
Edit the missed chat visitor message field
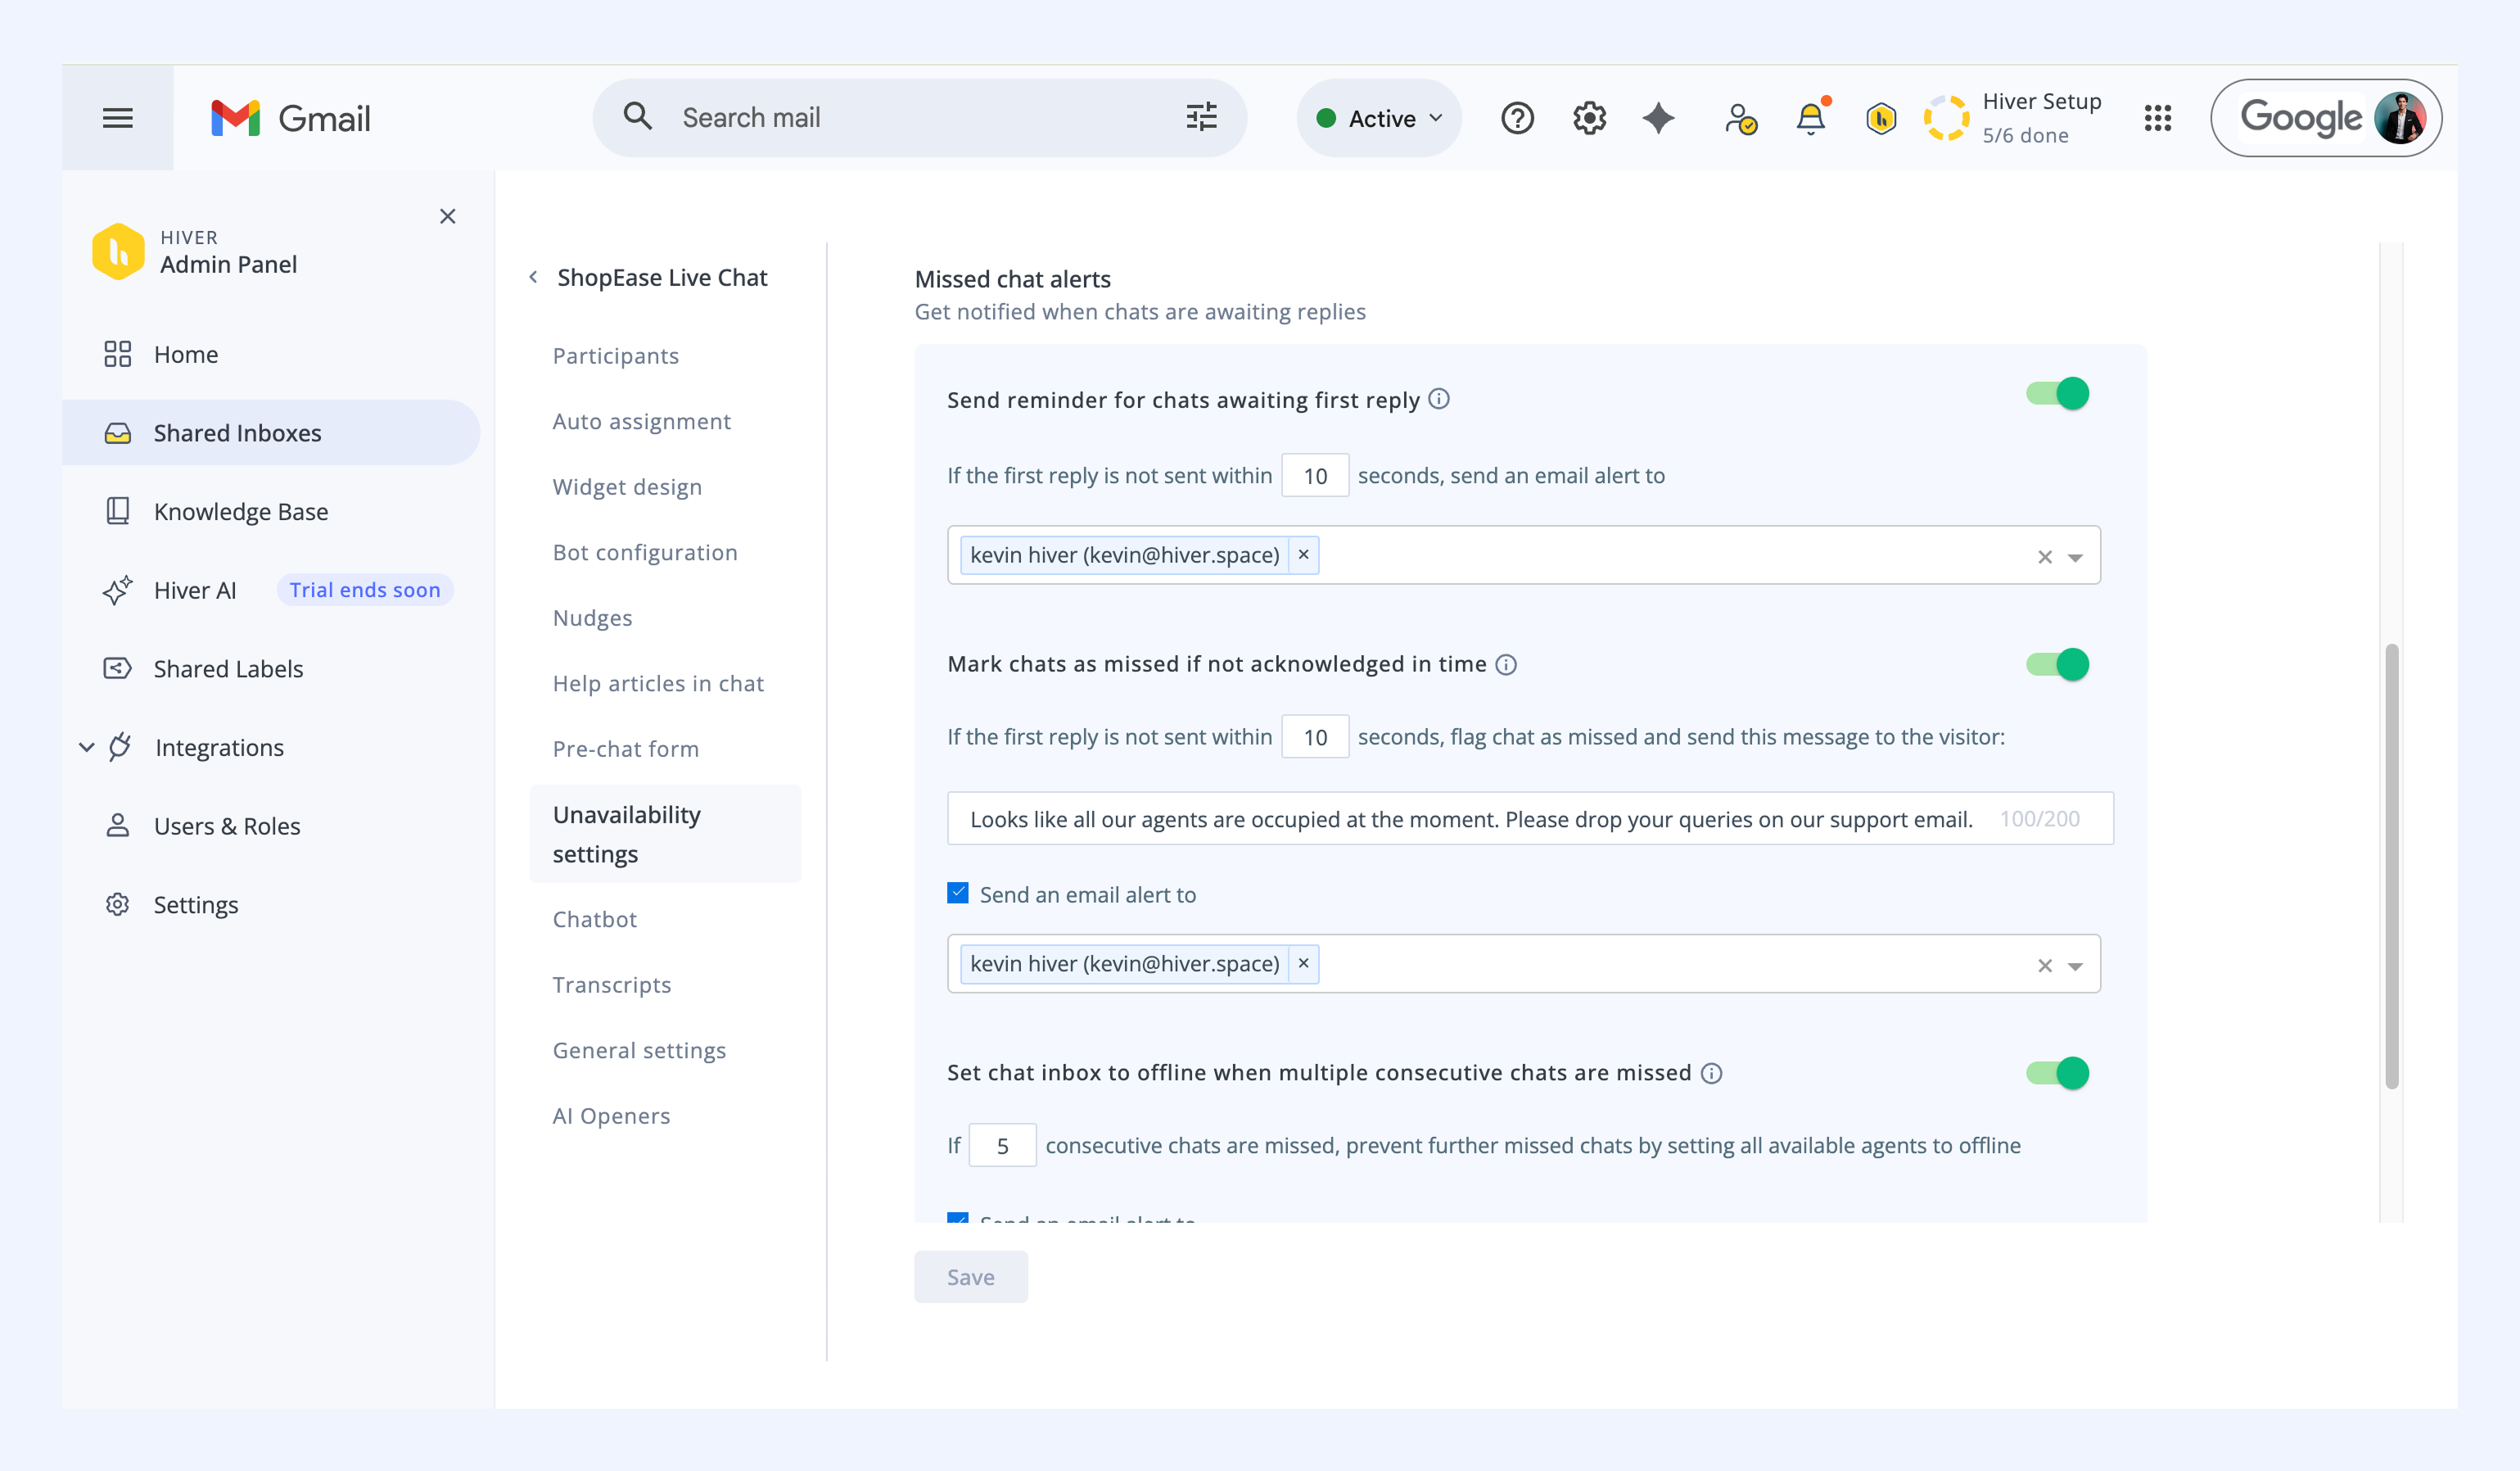click(1530, 818)
